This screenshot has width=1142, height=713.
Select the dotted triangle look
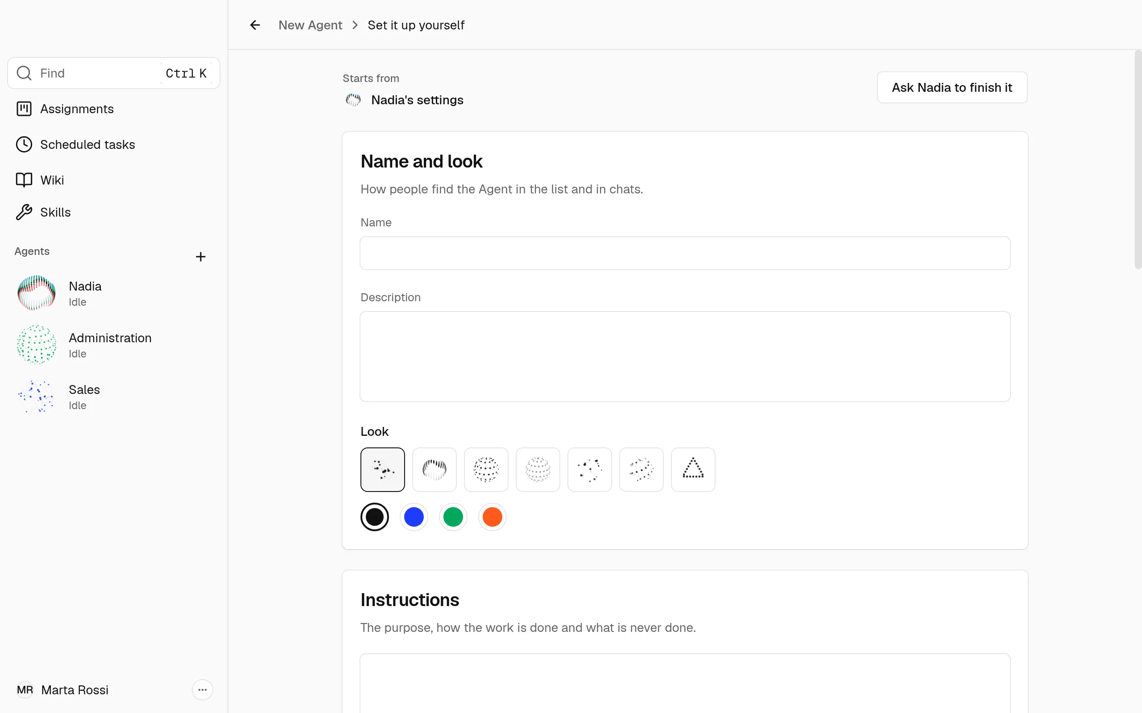click(x=693, y=470)
